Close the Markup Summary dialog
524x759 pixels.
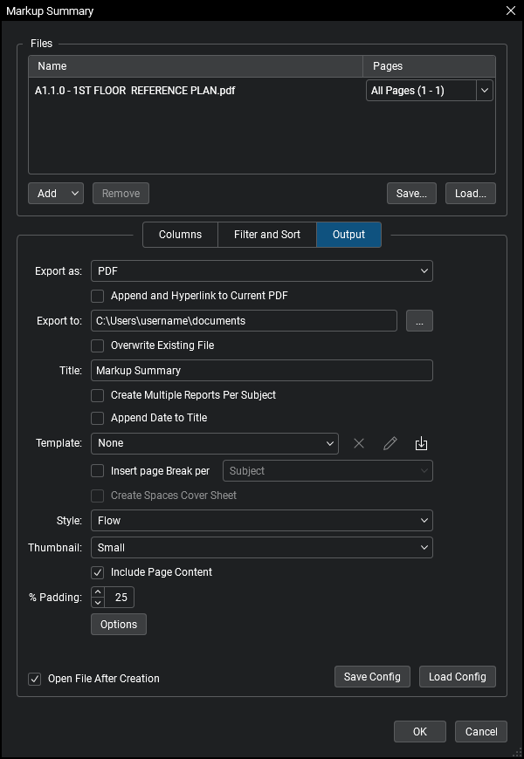(x=511, y=10)
